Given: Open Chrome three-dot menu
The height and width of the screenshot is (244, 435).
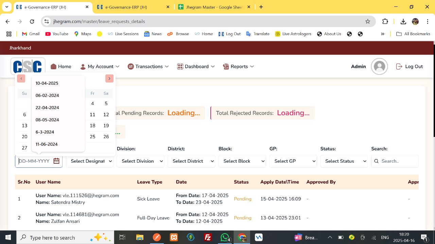Looking at the screenshot, I should click(427, 21).
